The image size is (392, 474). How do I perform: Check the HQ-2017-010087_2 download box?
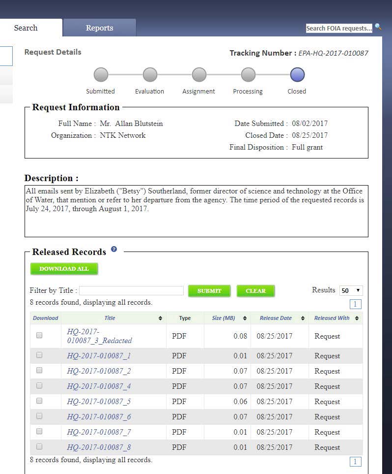pyautogui.click(x=39, y=370)
